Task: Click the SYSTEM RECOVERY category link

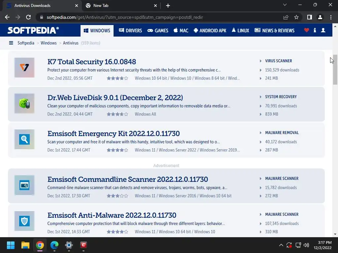Action: 281,97
